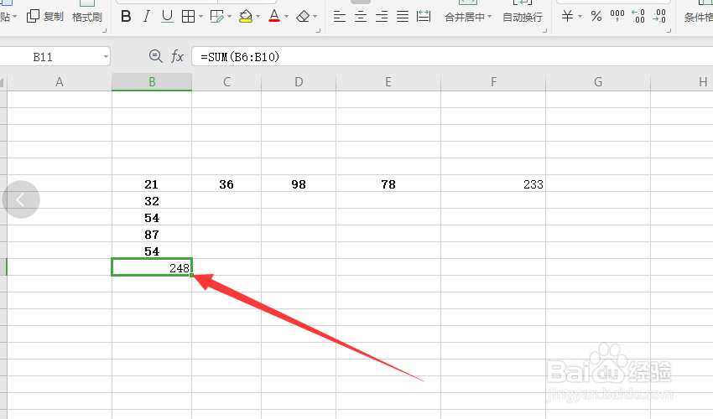Apply thousands separator style
This screenshot has height=419, width=713.
(617, 17)
